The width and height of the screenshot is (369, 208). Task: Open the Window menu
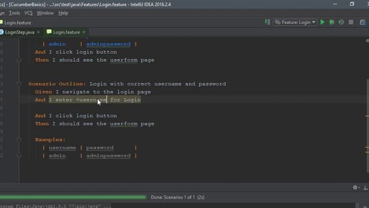[x=45, y=13]
